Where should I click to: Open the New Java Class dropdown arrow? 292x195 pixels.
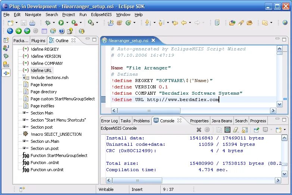click(x=134, y=23)
